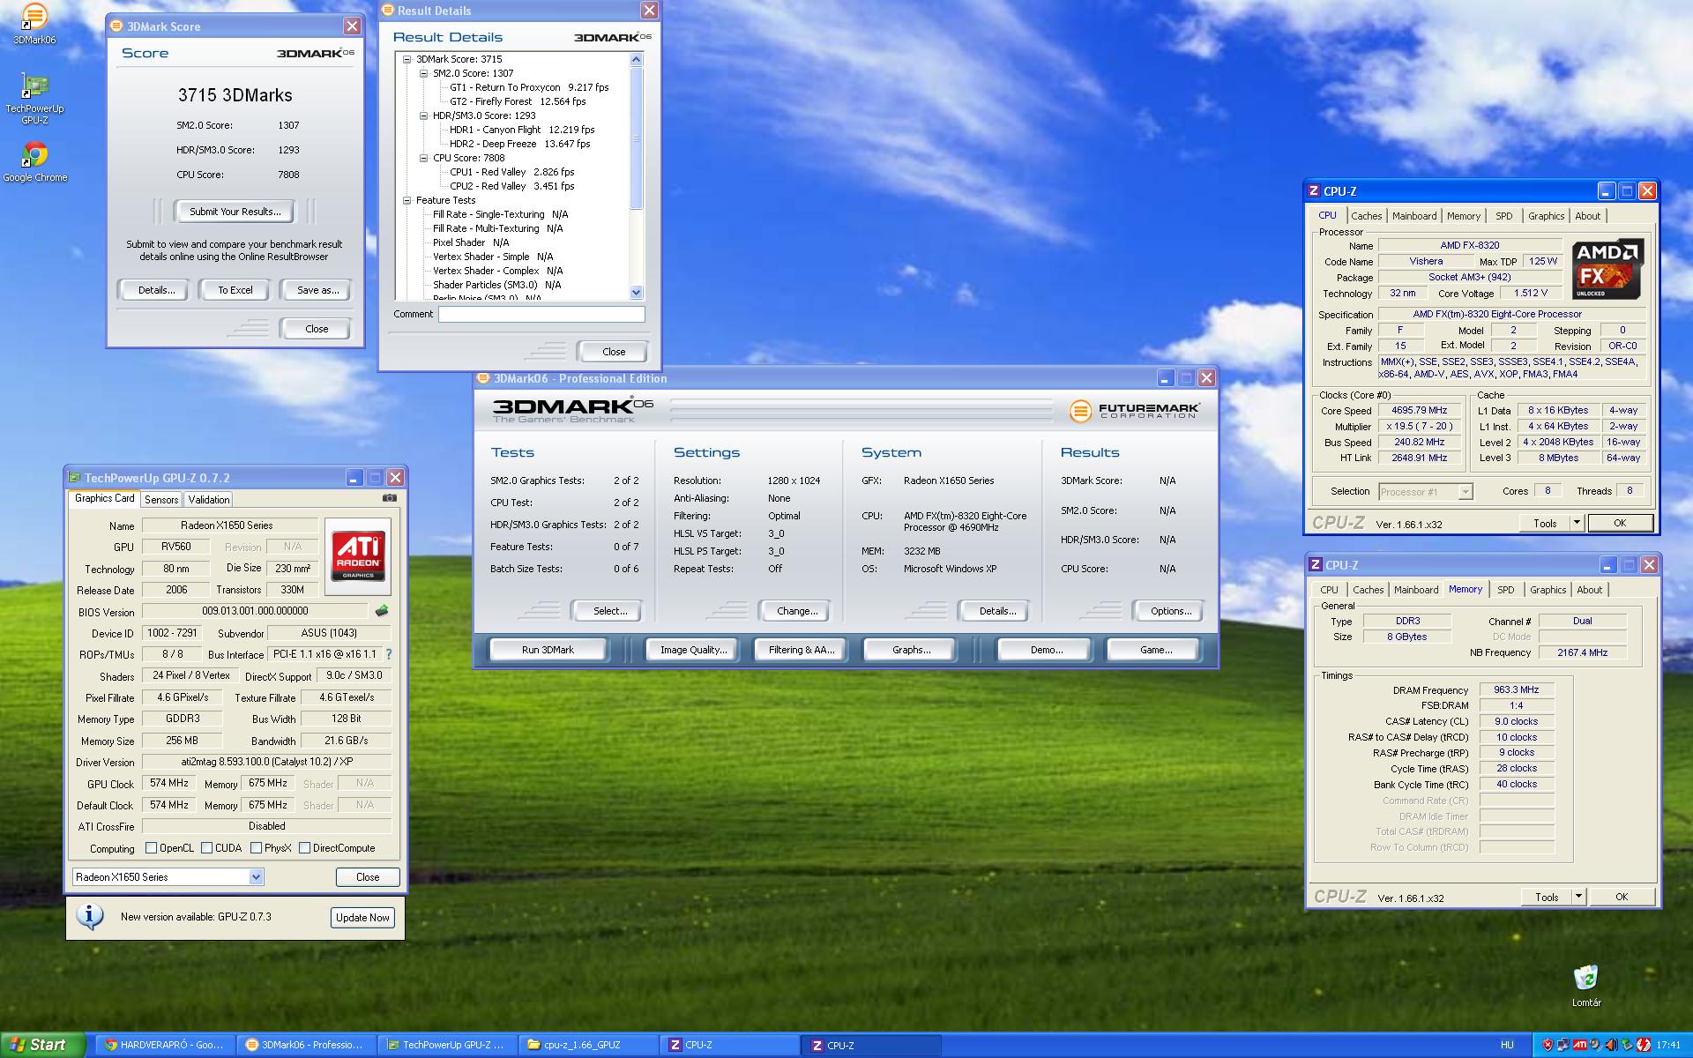The width and height of the screenshot is (1693, 1058).
Task: Click the To Excel button
Action: pos(235,290)
